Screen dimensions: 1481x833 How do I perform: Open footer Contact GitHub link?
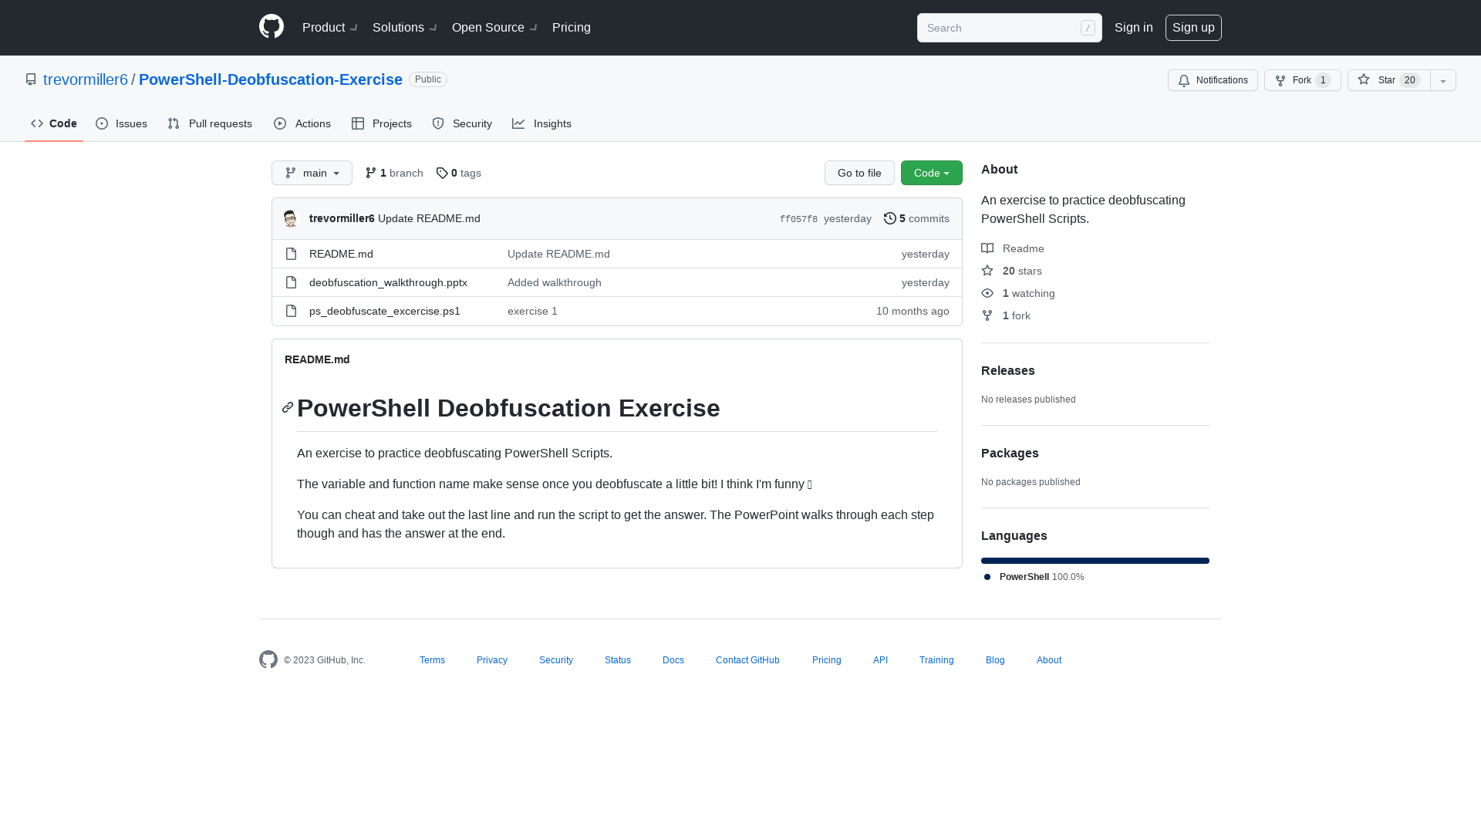tap(747, 660)
